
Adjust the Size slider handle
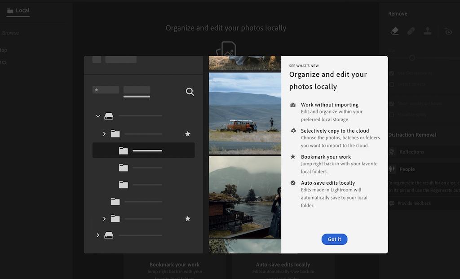click(412, 58)
